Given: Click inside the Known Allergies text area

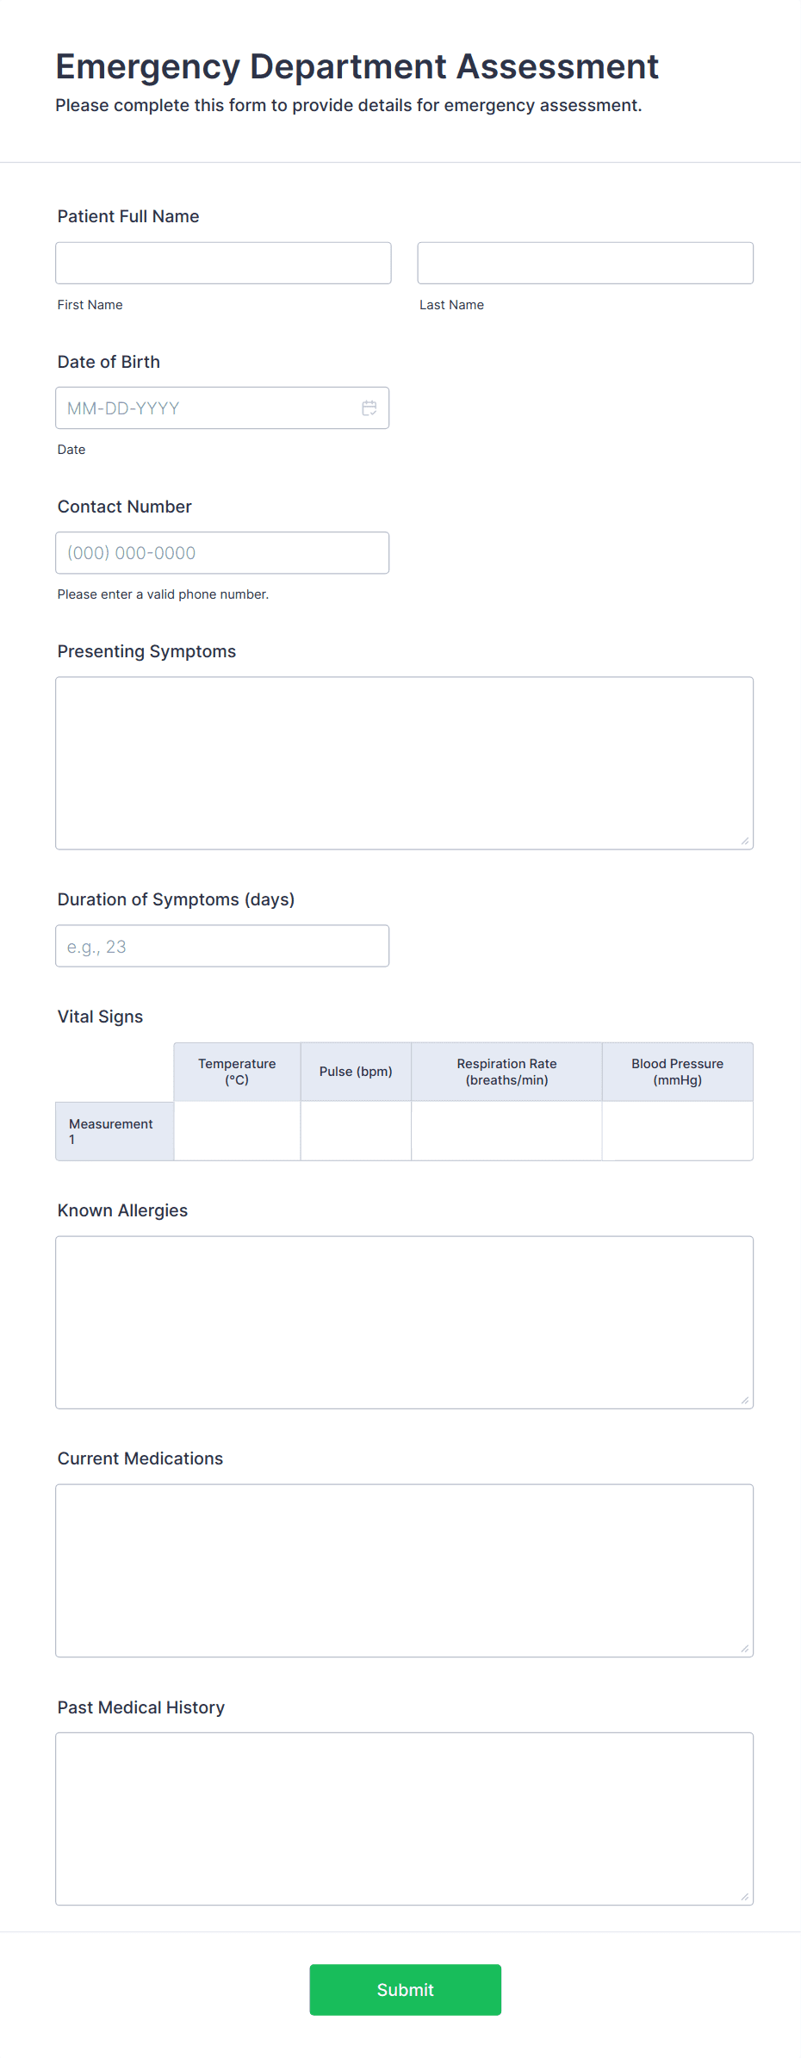Looking at the screenshot, I should click(404, 1318).
